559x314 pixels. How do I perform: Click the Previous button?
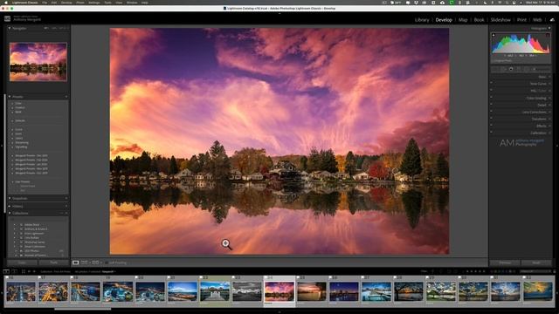[x=505, y=263]
